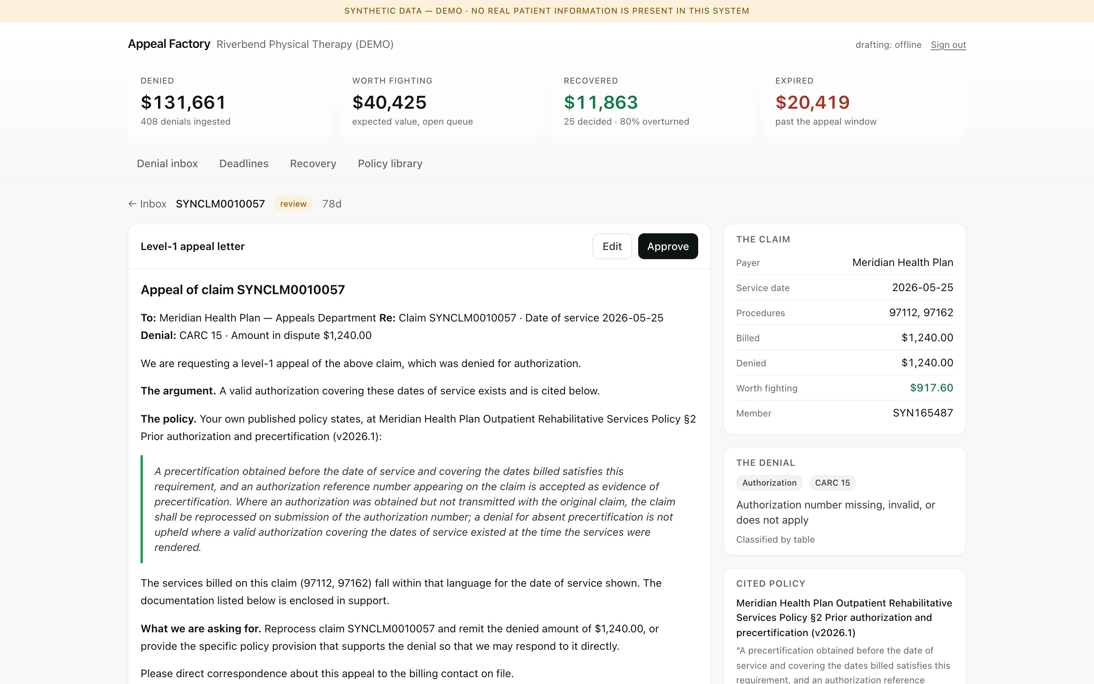Click '25 decided · 80% overturned' caption

click(x=626, y=121)
